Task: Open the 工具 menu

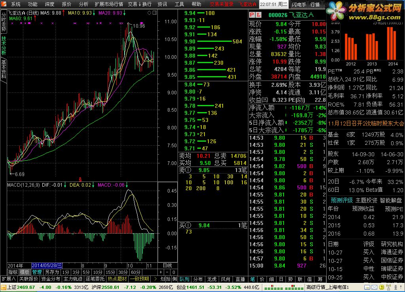Action: (x=179, y=4)
